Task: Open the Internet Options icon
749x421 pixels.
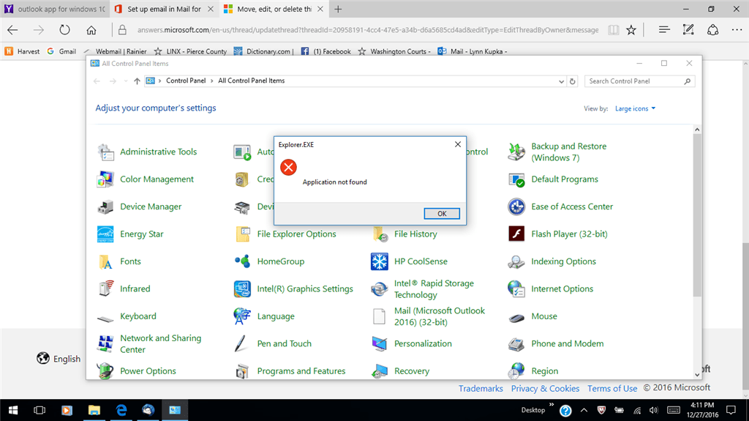Action: (516, 289)
